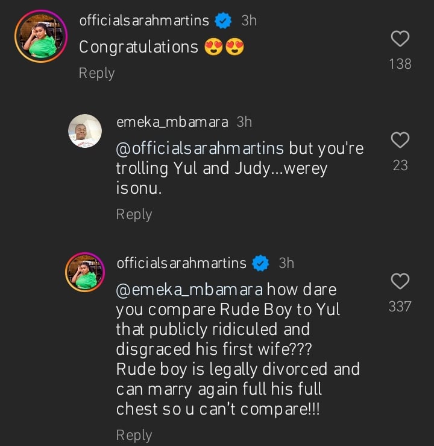Reply to the "Congratulations" comment
This screenshot has height=446, width=434.
tap(96, 73)
